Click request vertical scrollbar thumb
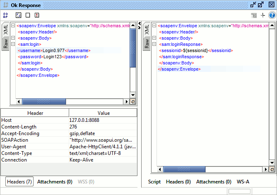277x195 pixels. click(133, 48)
